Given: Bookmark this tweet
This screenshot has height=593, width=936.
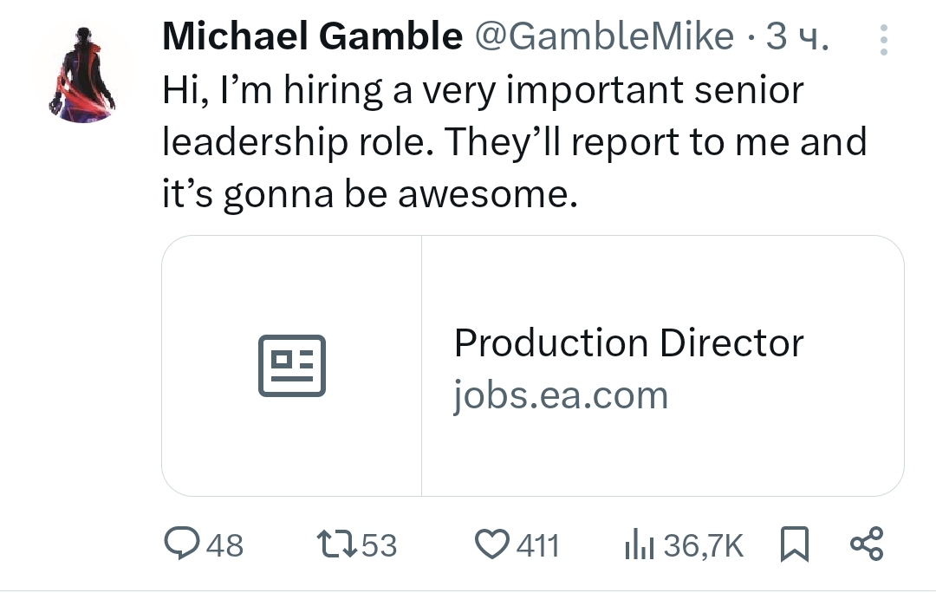Looking at the screenshot, I should point(793,544).
